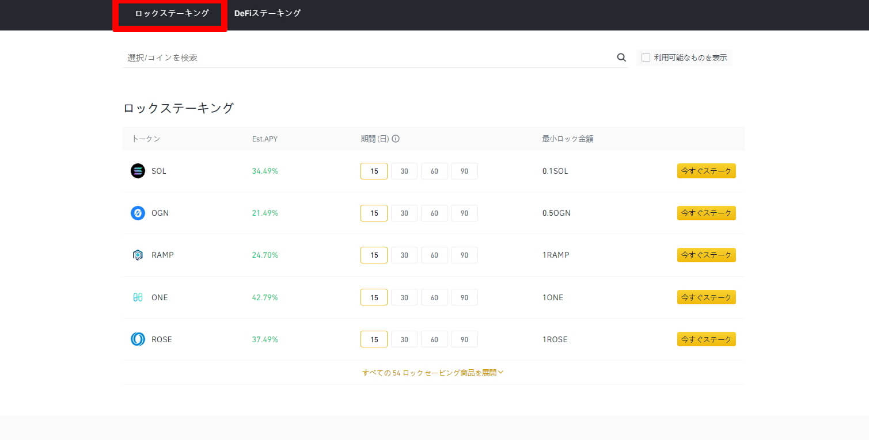Click the 1RAMP minimum lock amount
The image size is (869, 440).
click(555, 255)
